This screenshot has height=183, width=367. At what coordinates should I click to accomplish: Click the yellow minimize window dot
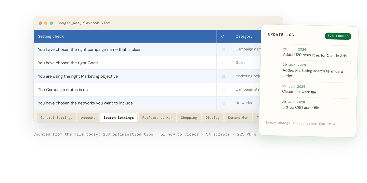click(x=46, y=23)
